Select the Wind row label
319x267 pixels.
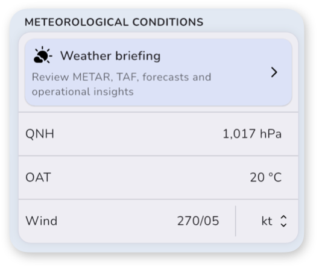point(42,221)
